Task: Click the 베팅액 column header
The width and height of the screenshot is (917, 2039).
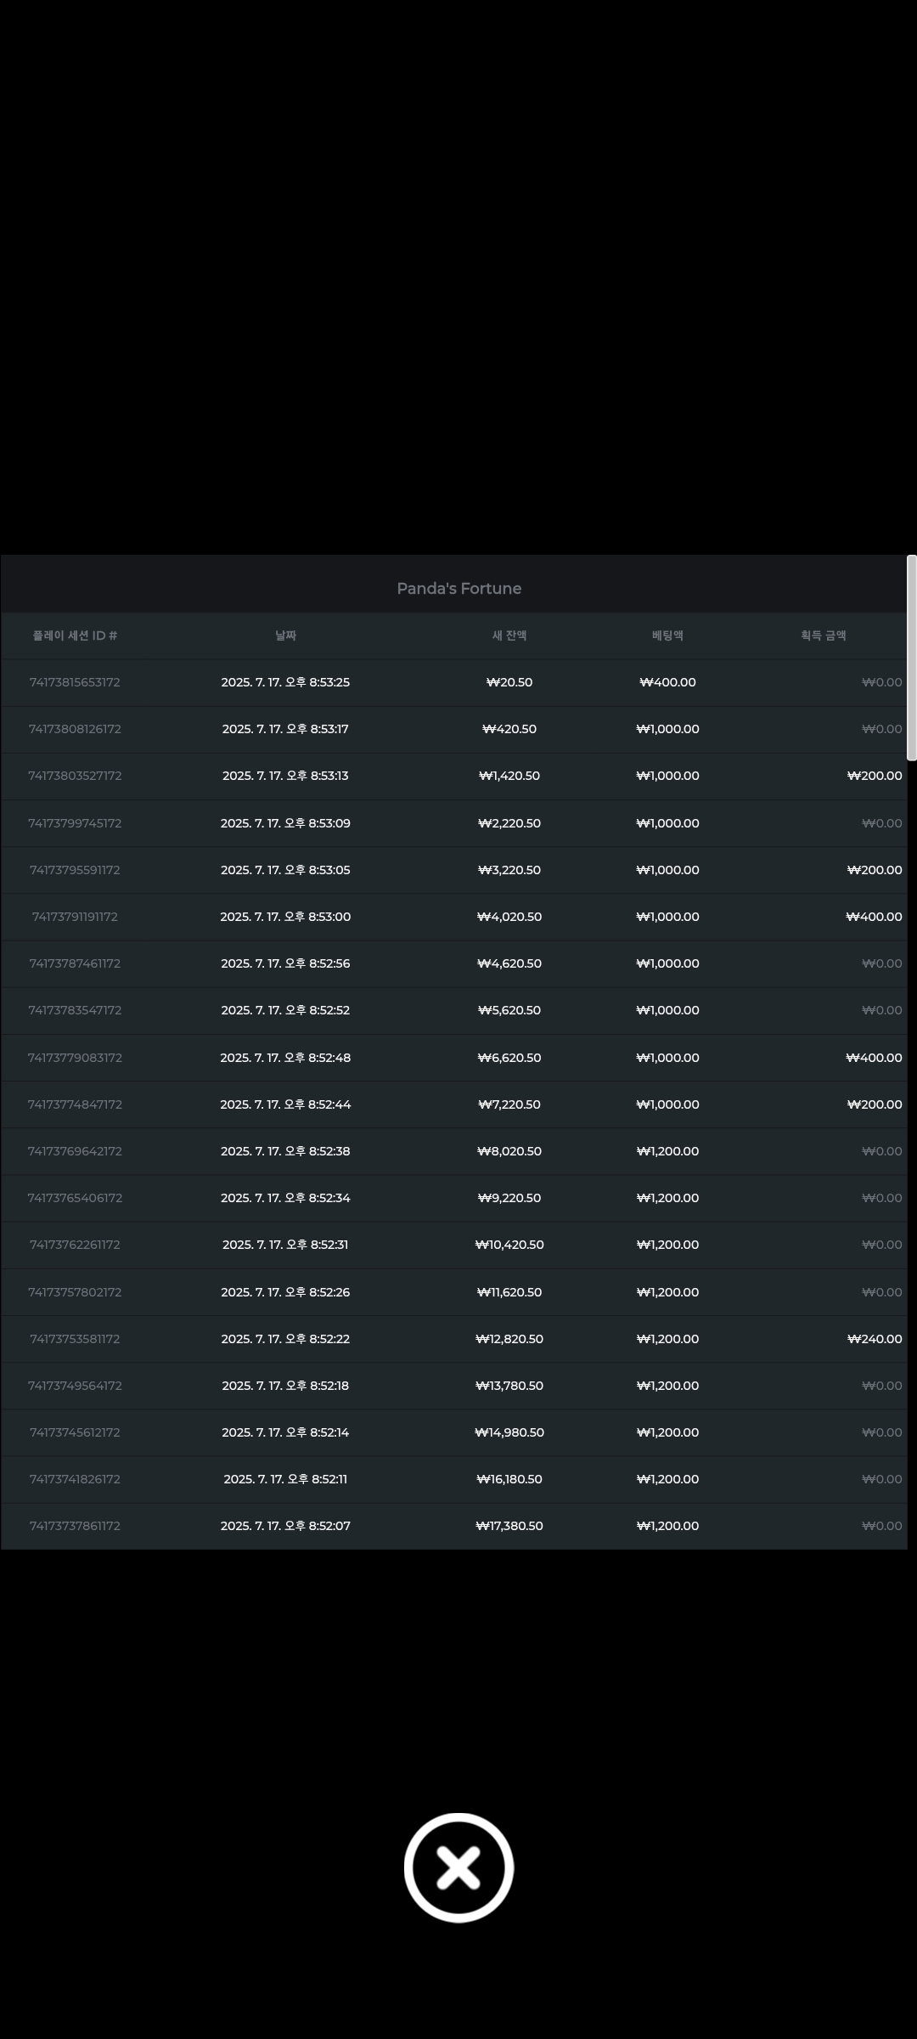Action: 667,635
